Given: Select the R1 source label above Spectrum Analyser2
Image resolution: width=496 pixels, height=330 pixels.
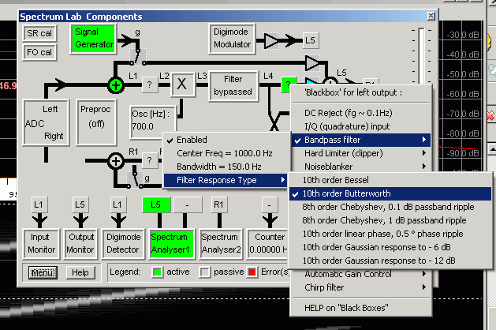Looking at the screenshot, I should [x=219, y=204].
